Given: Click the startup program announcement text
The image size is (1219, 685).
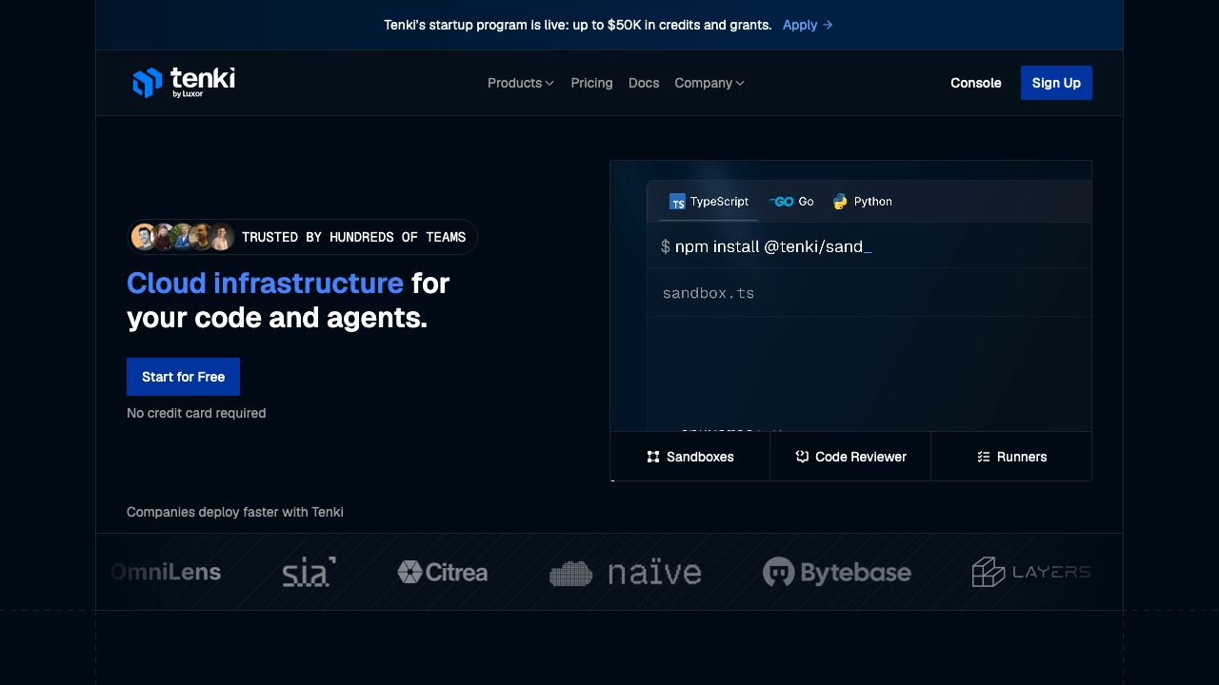Looking at the screenshot, I should 577,25.
